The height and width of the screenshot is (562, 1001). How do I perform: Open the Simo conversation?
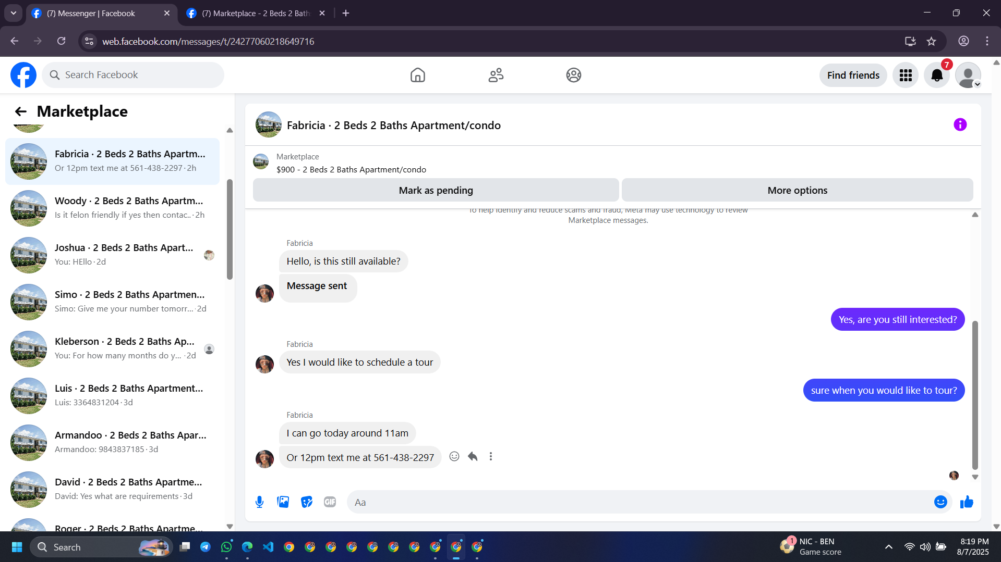tap(112, 302)
